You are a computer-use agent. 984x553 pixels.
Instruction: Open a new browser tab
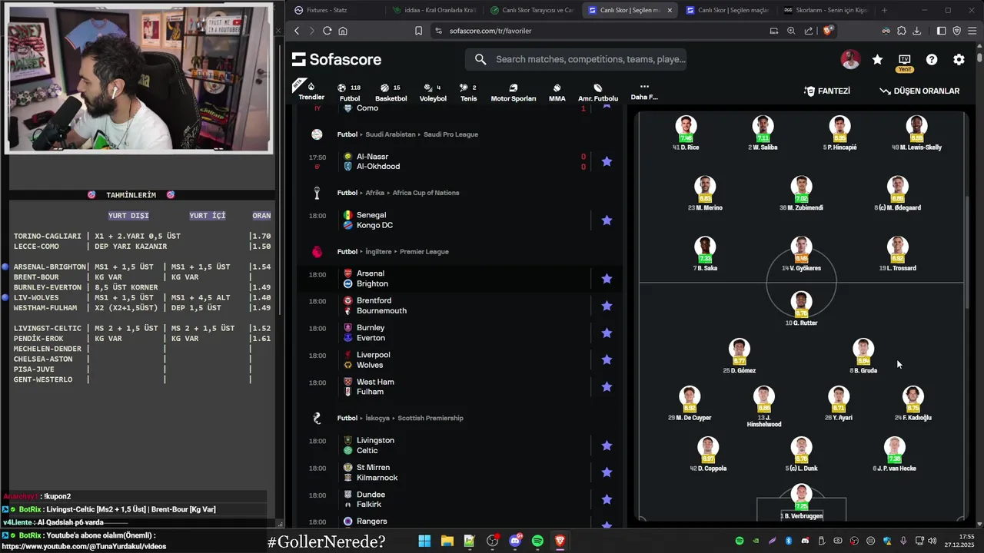[884, 10]
